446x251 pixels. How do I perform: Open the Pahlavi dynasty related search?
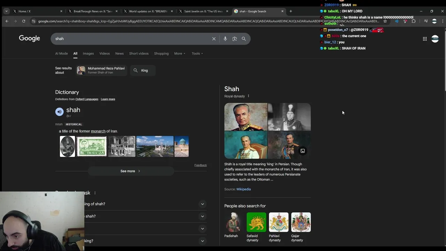[278, 227]
